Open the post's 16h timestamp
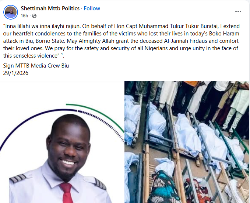This screenshot has height=203, width=250. pos(24,16)
